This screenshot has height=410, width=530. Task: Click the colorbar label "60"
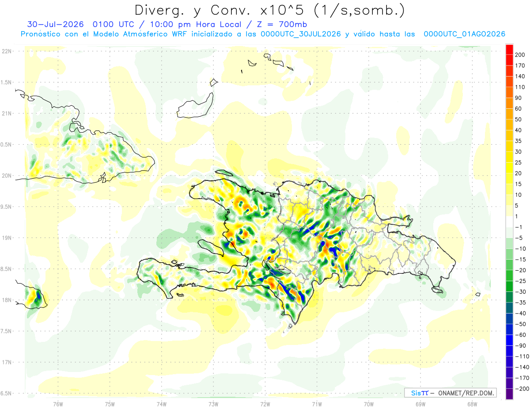click(x=519, y=108)
